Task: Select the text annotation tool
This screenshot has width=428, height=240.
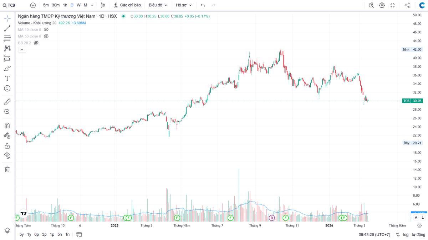Action: 7,78
